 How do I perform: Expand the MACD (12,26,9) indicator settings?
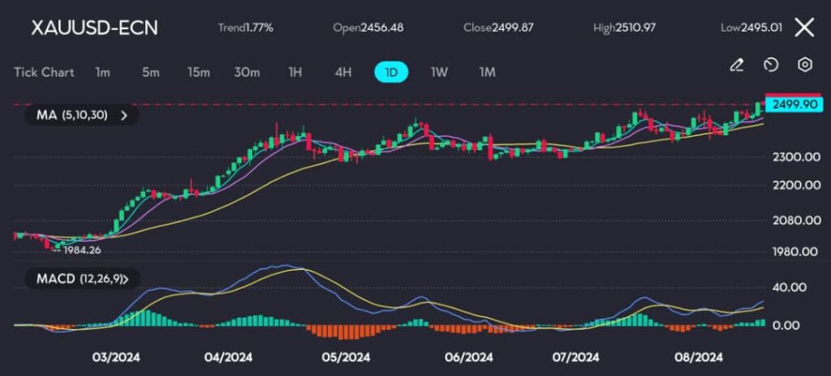88,279
